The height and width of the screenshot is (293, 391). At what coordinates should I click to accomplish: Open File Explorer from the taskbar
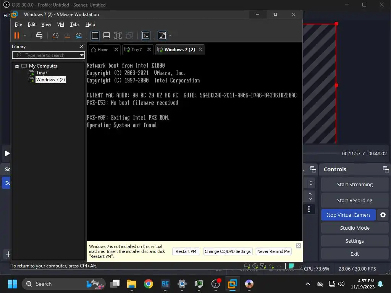132,284
